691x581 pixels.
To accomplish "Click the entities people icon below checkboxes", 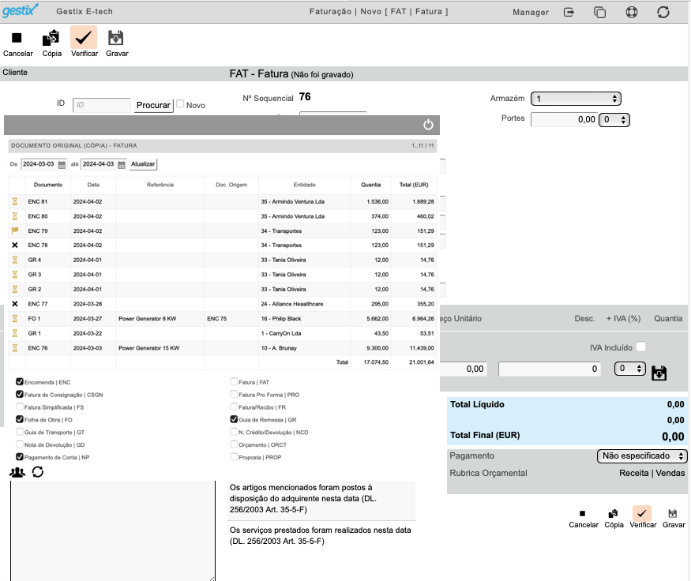I will tap(17, 472).
